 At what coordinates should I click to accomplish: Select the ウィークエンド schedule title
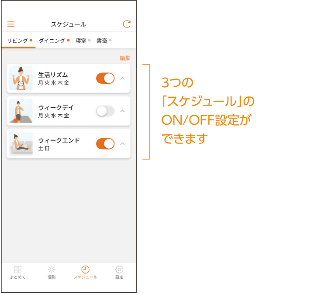tap(59, 140)
